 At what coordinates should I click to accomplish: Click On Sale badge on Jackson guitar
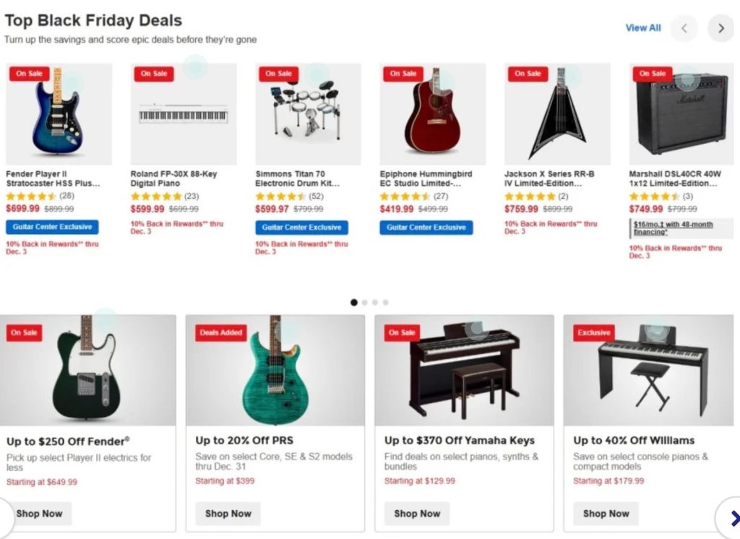pyautogui.click(x=528, y=74)
